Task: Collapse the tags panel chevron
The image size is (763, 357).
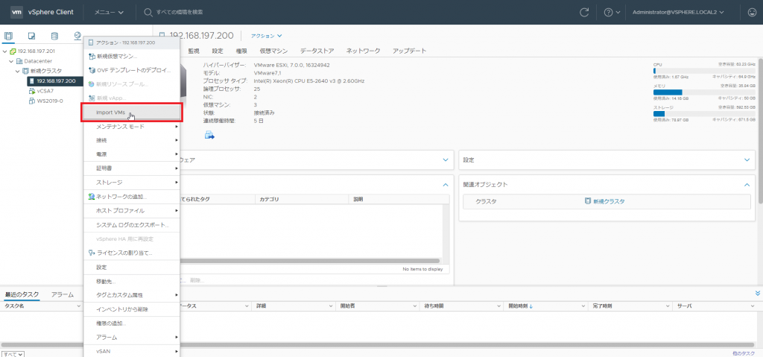Action: [446, 185]
